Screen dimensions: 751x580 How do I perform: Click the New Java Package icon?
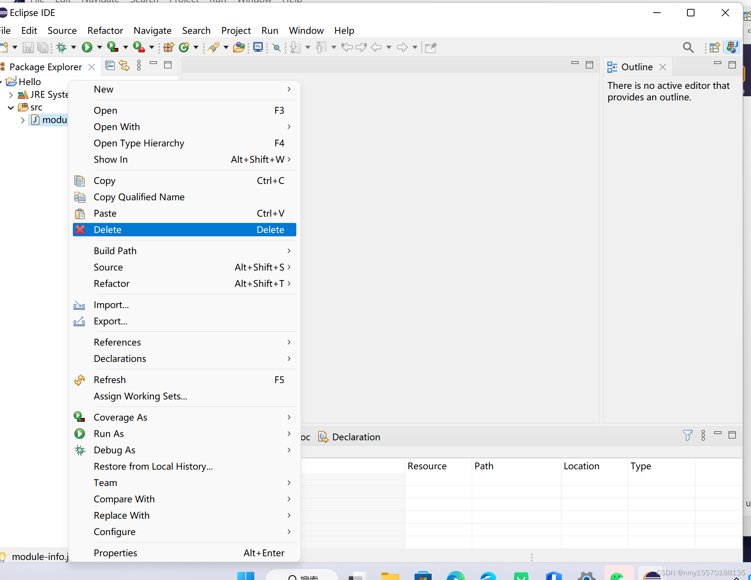(168, 47)
